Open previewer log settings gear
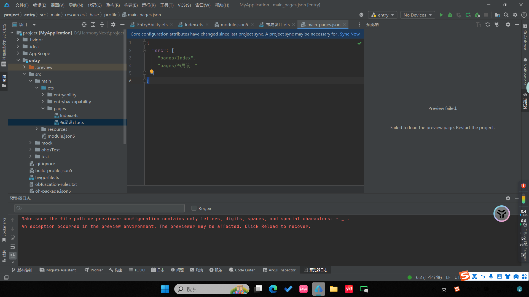Viewport: 529px width, 297px height. coord(508,198)
